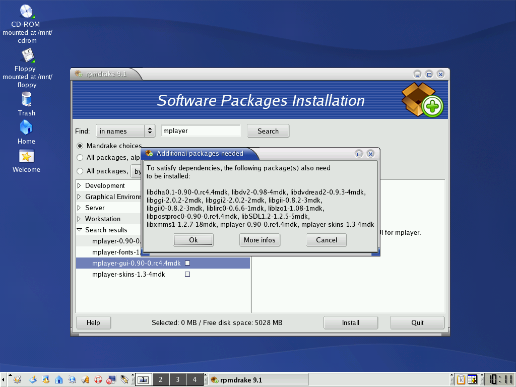Click the dialog title bar package icon

tap(149, 153)
